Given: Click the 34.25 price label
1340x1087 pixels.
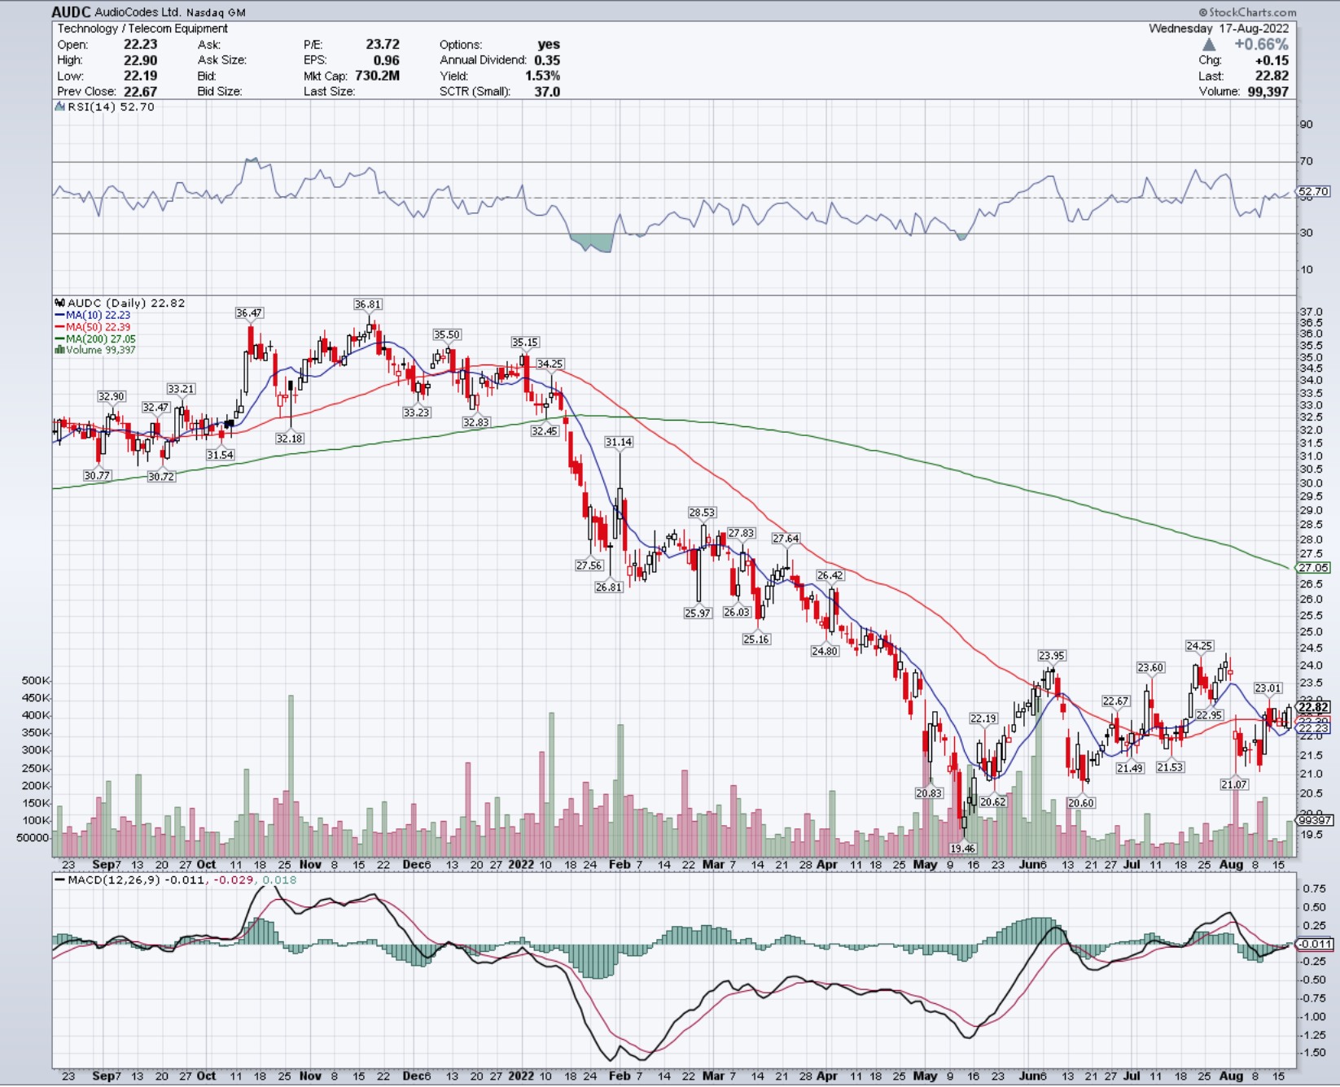Looking at the screenshot, I should coord(550,364).
